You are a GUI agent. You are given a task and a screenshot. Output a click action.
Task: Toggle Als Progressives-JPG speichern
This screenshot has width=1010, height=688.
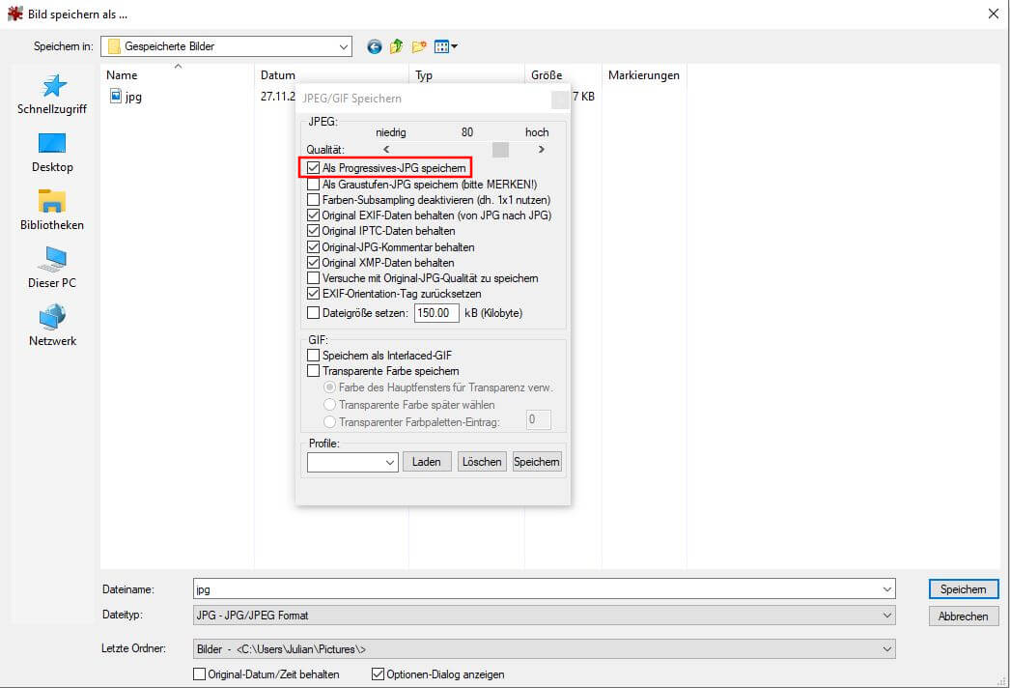tap(313, 167)
